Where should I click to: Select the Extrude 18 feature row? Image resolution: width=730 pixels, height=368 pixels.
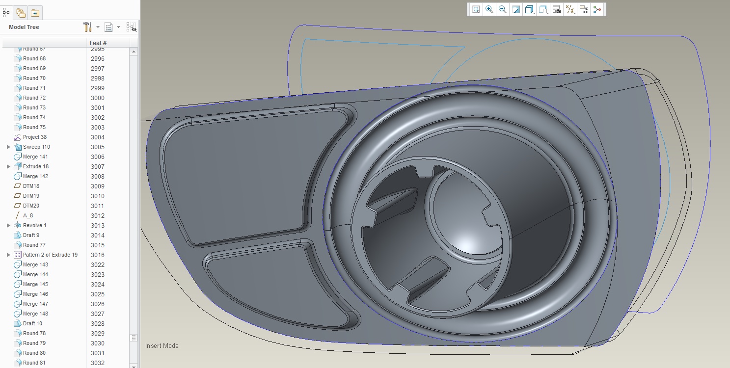coord(36,166)
